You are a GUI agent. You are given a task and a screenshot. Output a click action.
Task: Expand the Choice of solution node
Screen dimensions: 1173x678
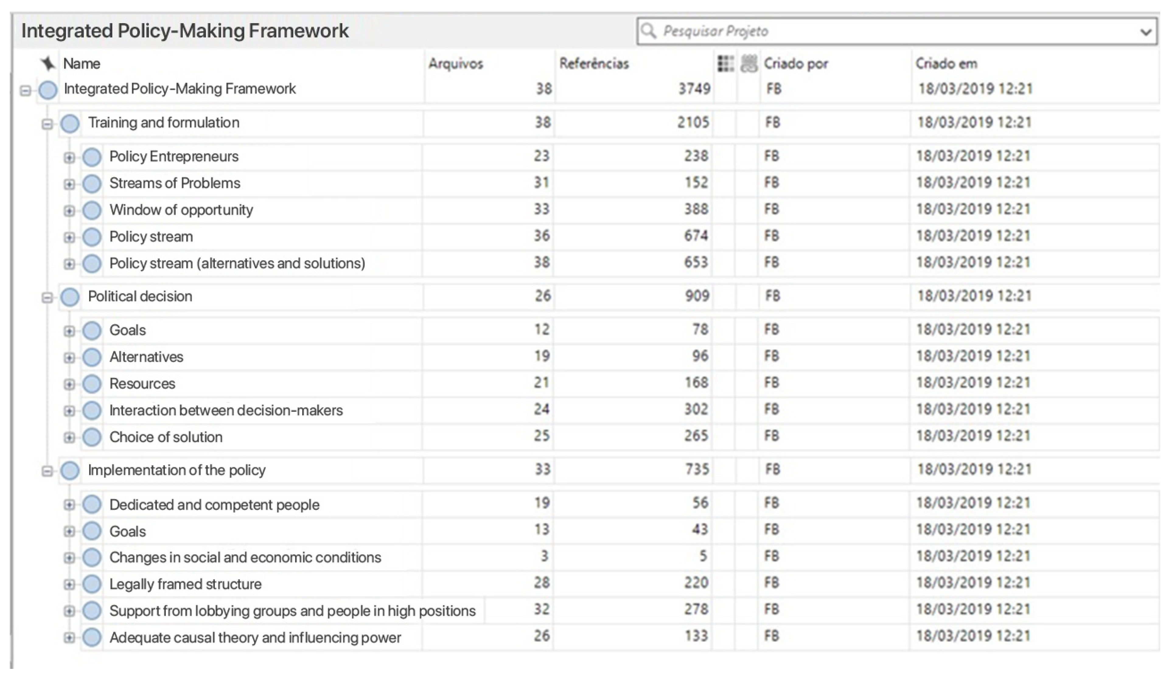(69, 438)
